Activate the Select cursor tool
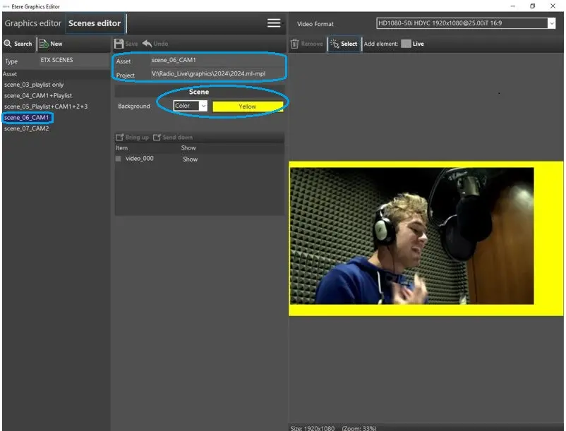Screen dimensions: 566x431 335,44
